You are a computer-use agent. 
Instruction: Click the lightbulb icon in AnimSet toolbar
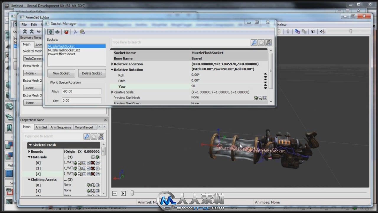(x=288, y=31)
